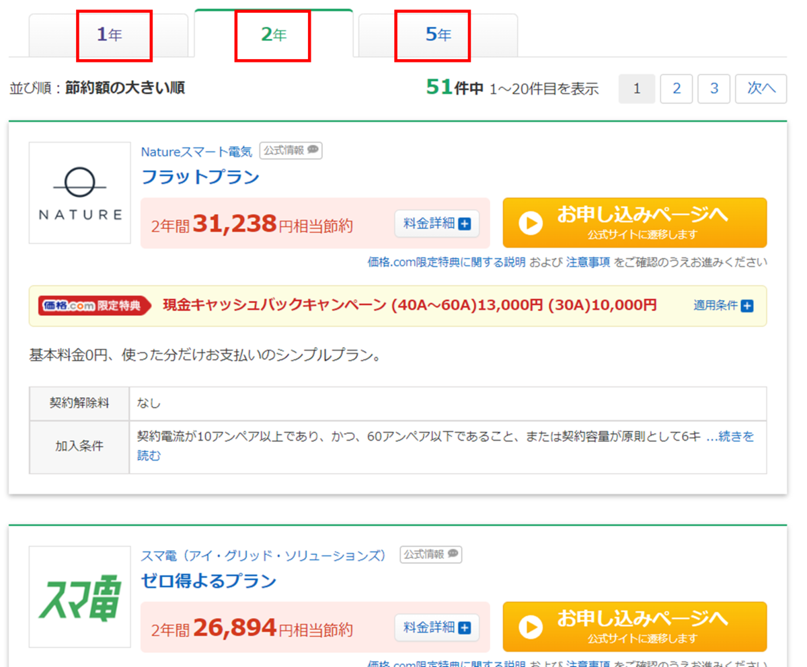Click the スマ電 logo thumbnail
The width and height of the screenshot is (807, 667).
coord(80,596)
